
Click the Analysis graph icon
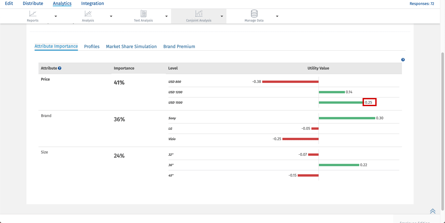(x=88, y=14)
